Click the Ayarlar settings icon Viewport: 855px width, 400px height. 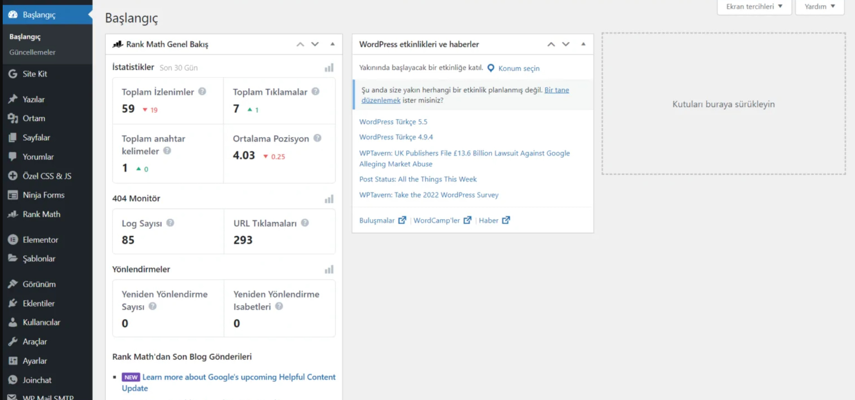click(x=13, y=361)
